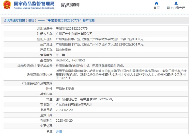
Task: Click the bullet icon next to 注
Action: point(48,131)
